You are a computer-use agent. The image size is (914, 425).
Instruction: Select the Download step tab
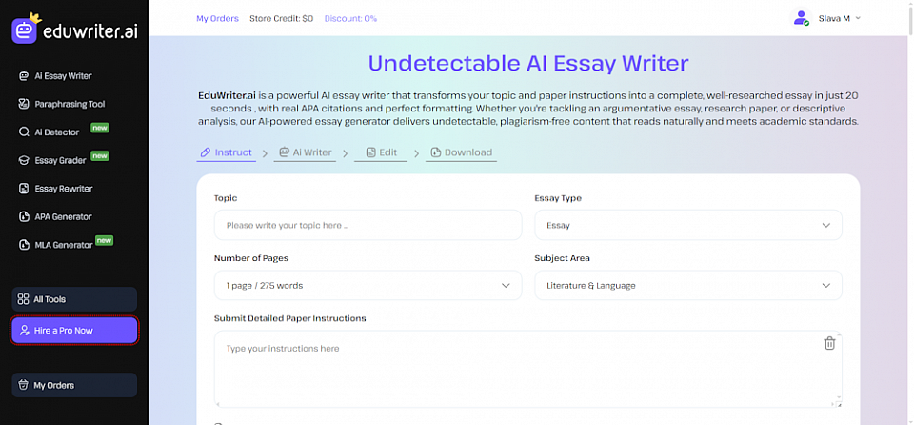tap(461, 152)
